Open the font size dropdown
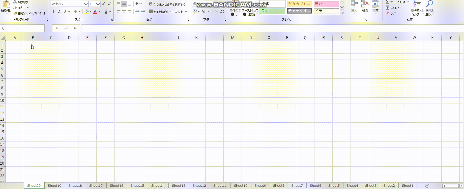The image size is (464, 189). [x=98, y=4]
